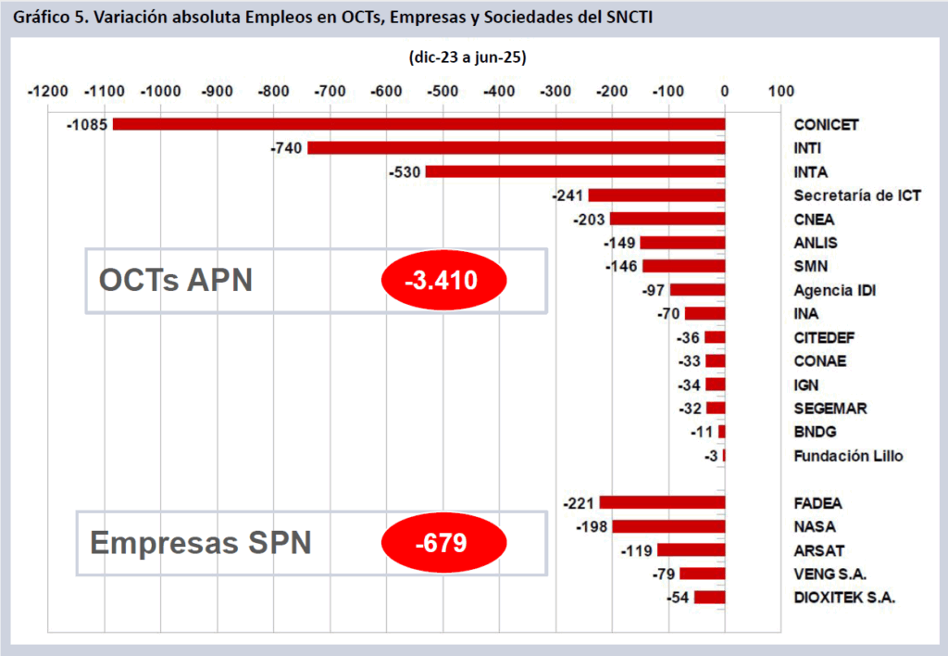Select the -1085 data label
The image size is (948, 656).
[x=87, y=125]
